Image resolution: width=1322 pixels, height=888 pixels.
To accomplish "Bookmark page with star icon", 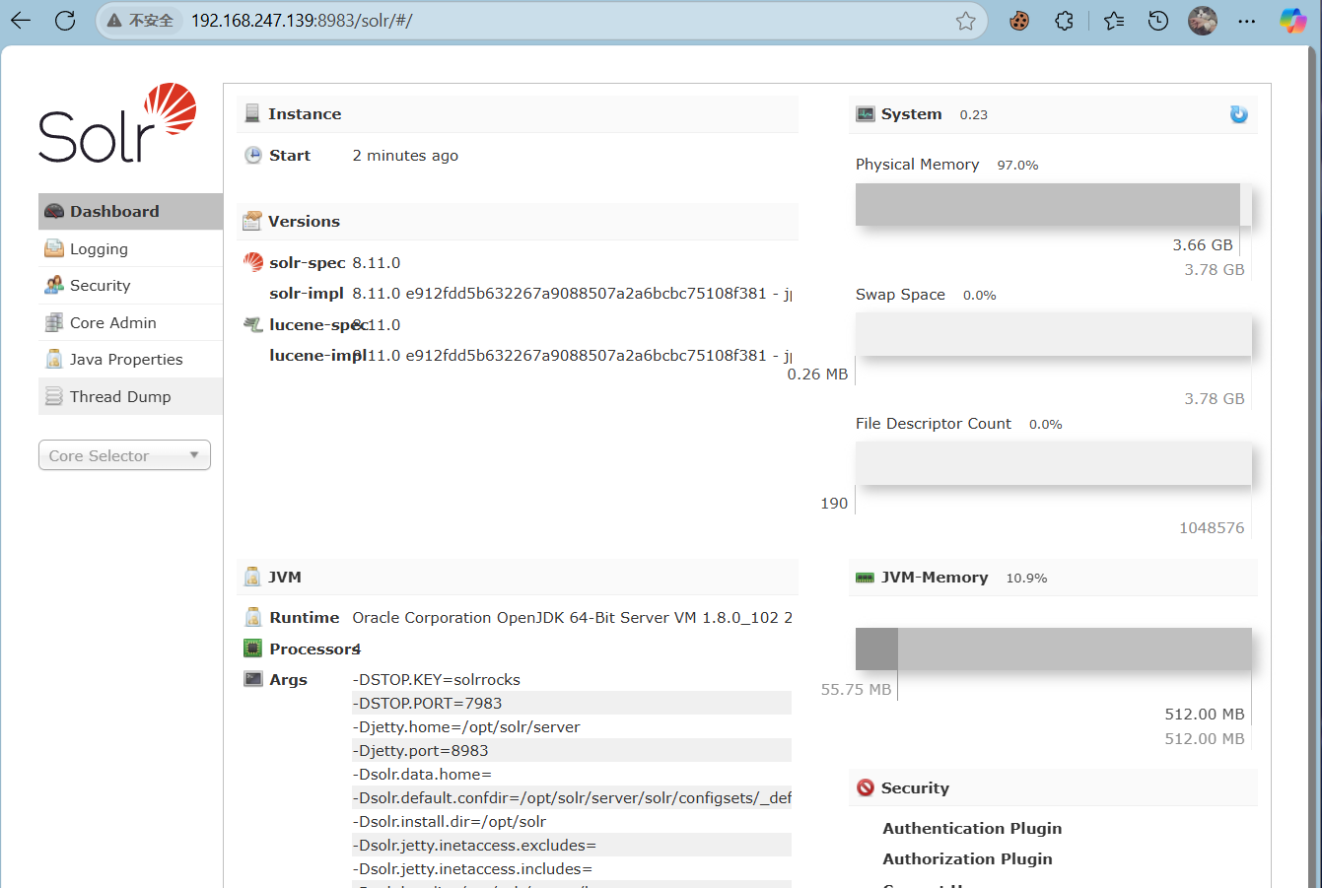I will (965, 20).
